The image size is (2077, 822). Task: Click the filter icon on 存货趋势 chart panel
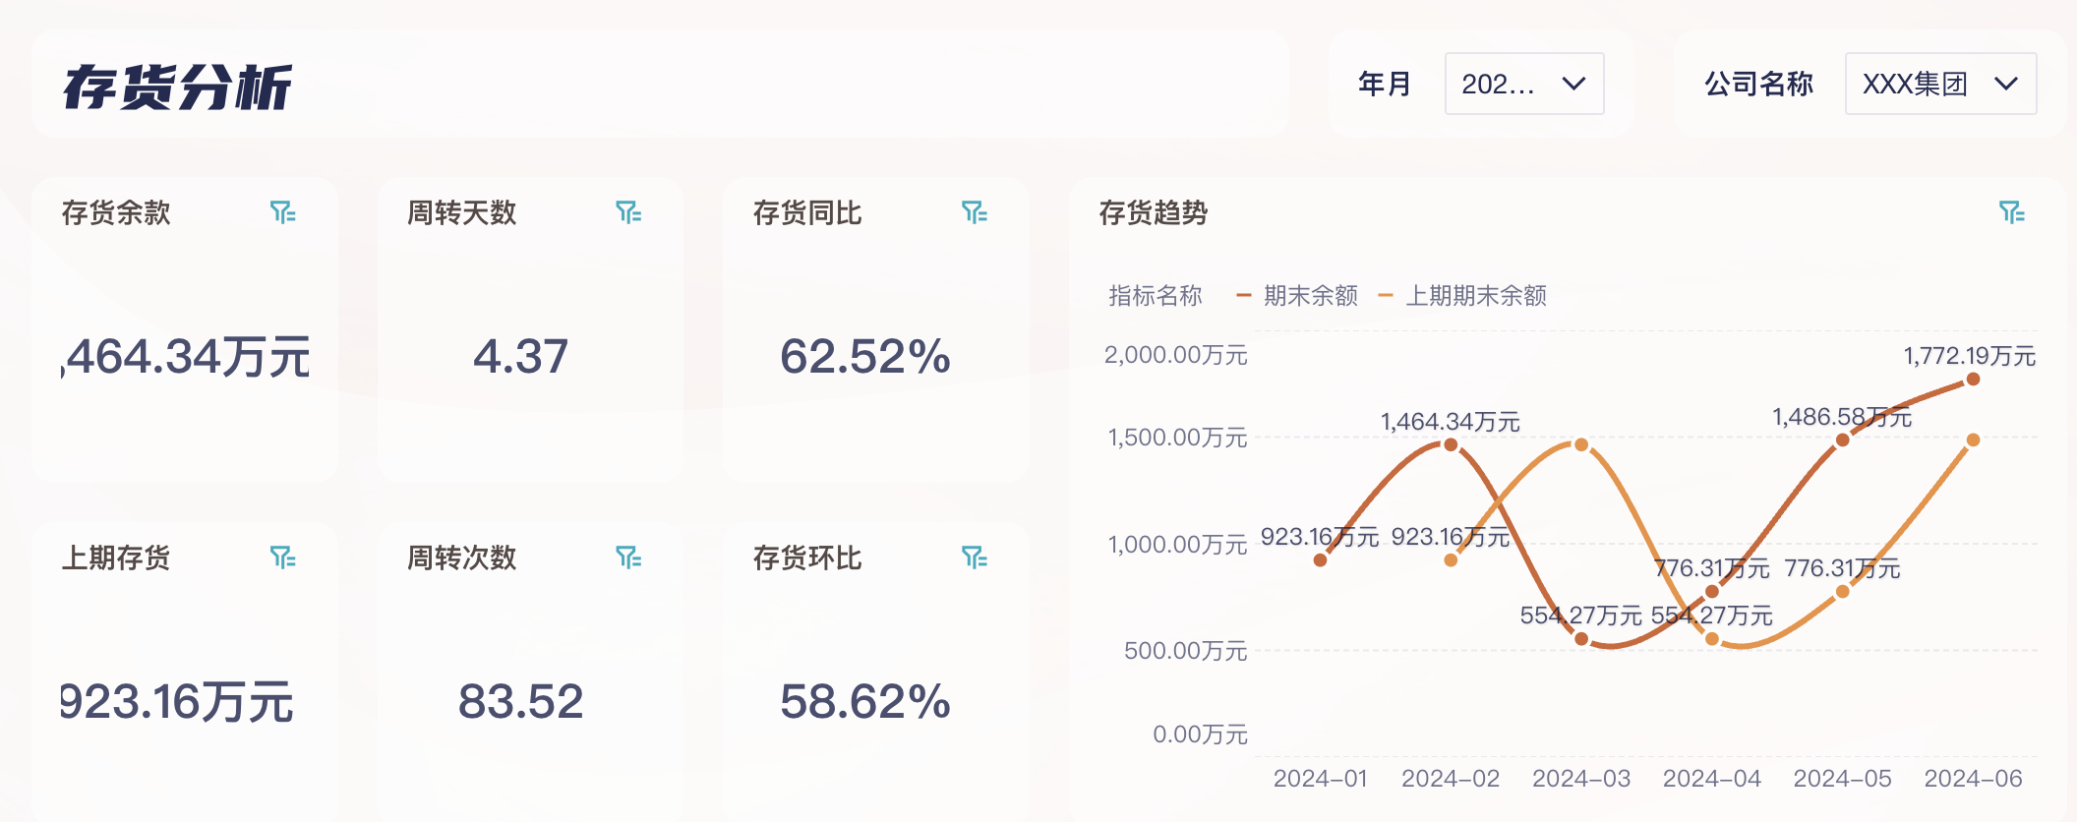coord(2014,210)
